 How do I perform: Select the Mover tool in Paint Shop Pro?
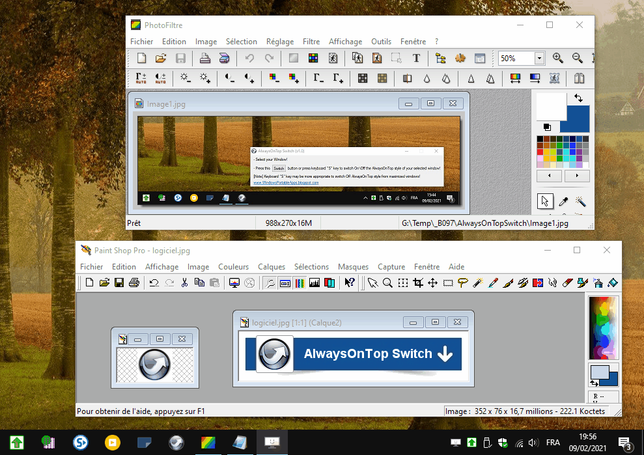[433, 283]
